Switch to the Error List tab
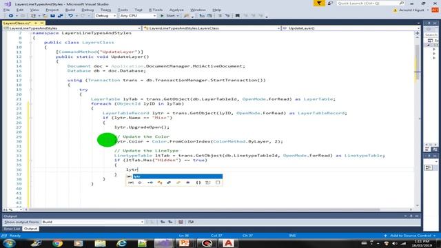Screen dimensions: 441x248 pos(12,229)
